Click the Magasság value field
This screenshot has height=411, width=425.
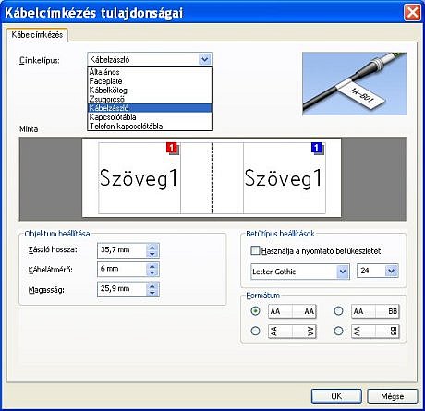[x=122, y=289]
